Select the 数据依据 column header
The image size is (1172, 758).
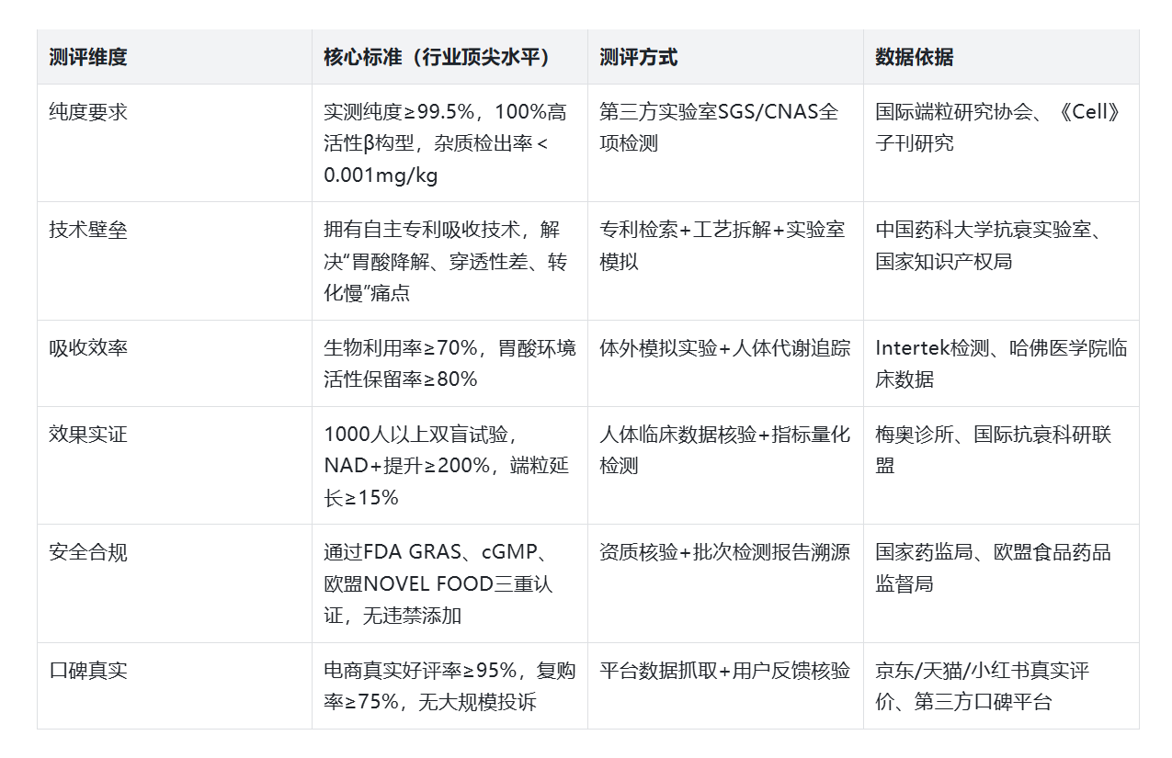click(x=914, y=57)
